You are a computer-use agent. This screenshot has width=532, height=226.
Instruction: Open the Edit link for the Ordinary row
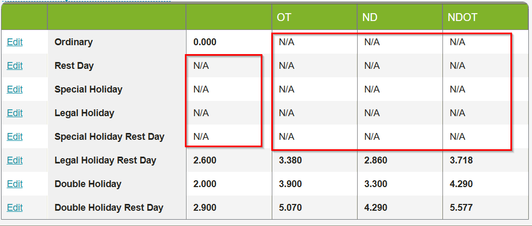point(15,42)
